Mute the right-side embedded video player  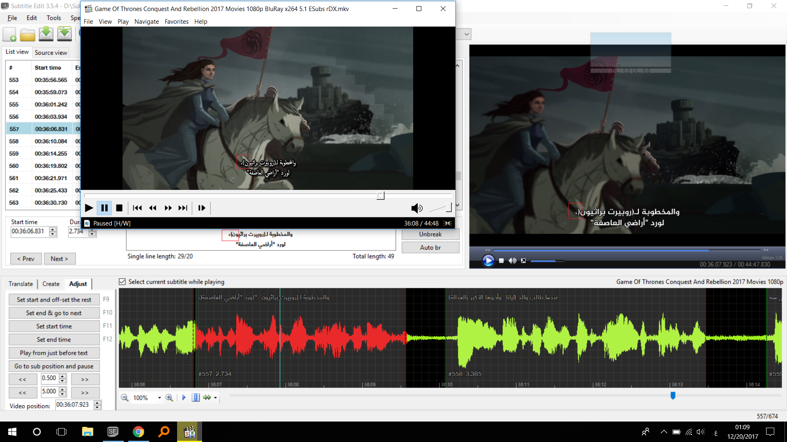click(x=512, y=261)
